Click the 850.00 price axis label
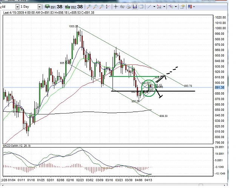This screenshot has width=236, height=188. tap(221, 110)
